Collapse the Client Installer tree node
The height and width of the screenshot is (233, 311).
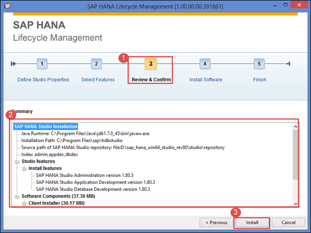click(25, 203)
